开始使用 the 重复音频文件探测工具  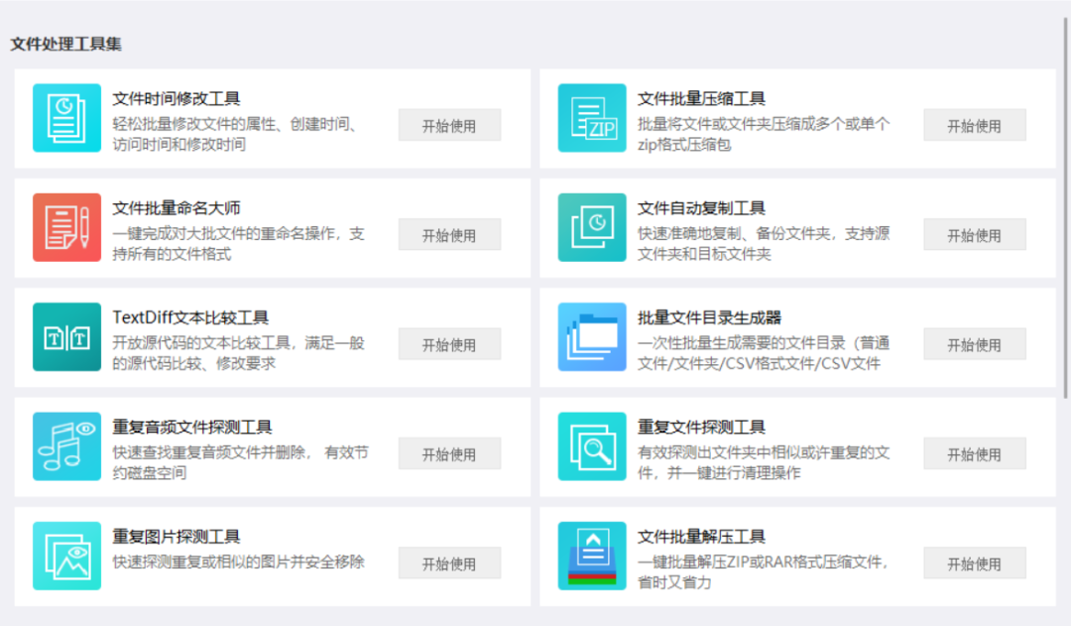449,453
